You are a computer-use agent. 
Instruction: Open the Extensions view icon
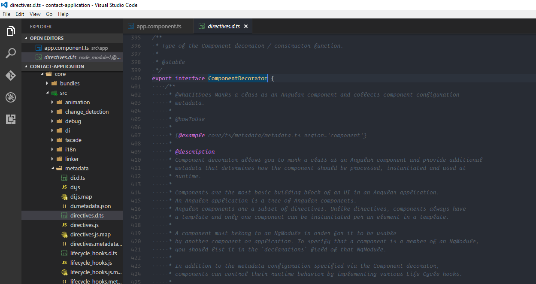click(11, 119)
